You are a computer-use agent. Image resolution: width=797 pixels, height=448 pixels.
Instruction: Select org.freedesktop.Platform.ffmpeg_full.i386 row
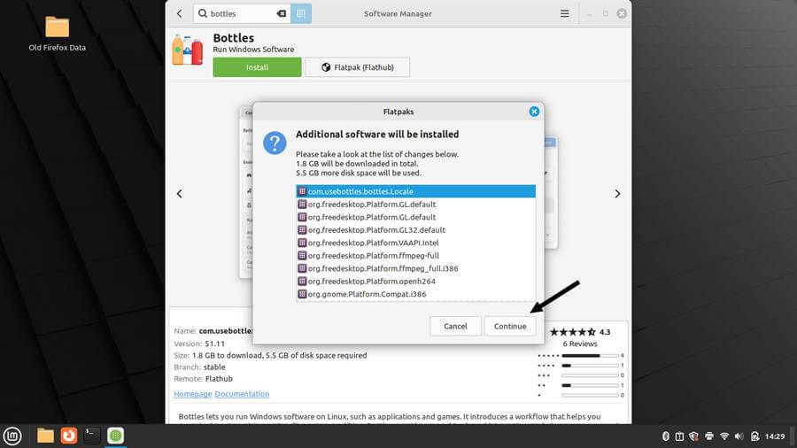[x=415, y=268]
